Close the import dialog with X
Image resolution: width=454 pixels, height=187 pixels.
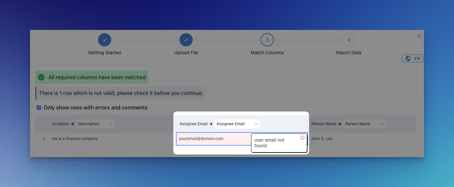(x=419, y=36)
